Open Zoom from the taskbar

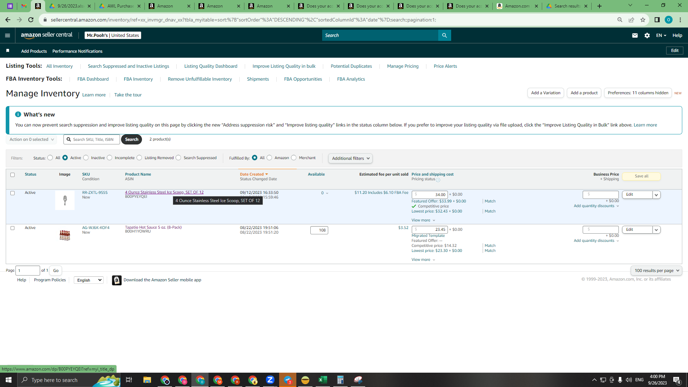(270, 380)
